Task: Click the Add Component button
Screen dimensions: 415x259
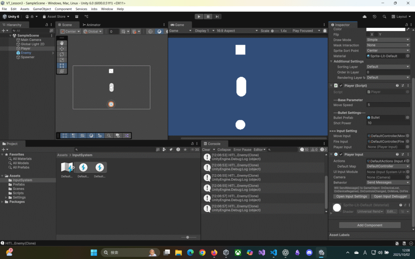Action: tap(370, 225)
